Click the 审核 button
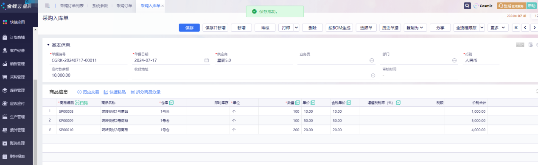Image resolution: width=538 pixels, height=165 pixels. tap(265, 28)
